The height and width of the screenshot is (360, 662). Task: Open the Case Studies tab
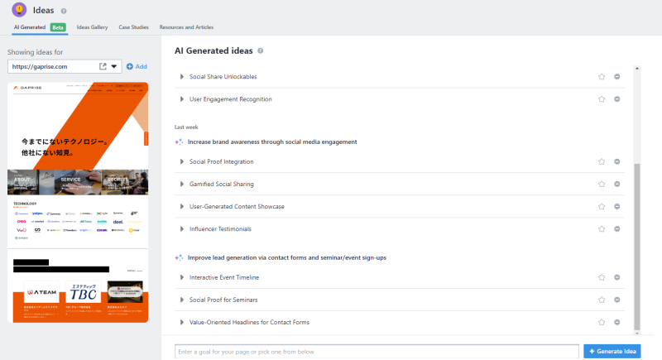[x=134, y=27]
